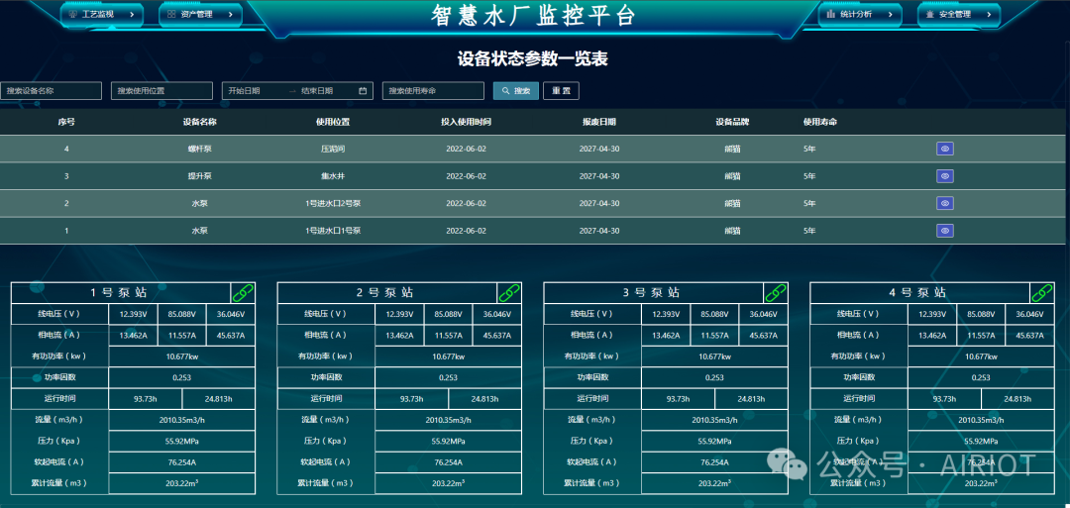
Task: Open the 统计分析 navigation menu
Action: point(860,14)
